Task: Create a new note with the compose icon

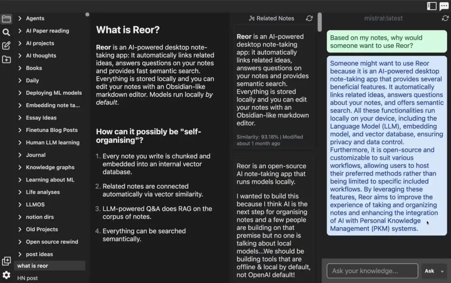Action: (x=6, y=45)
